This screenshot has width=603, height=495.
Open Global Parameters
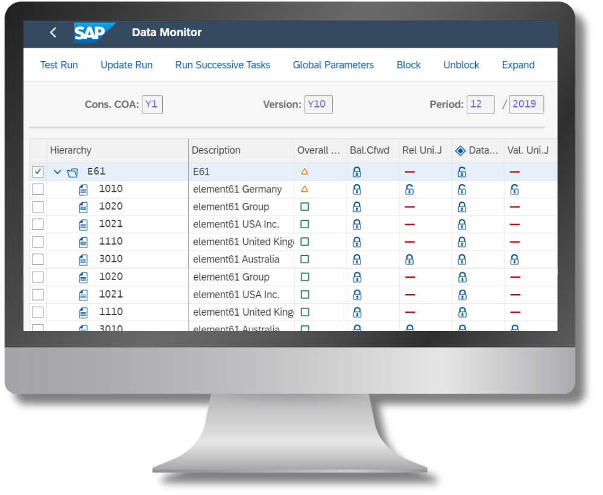(333, 65)
